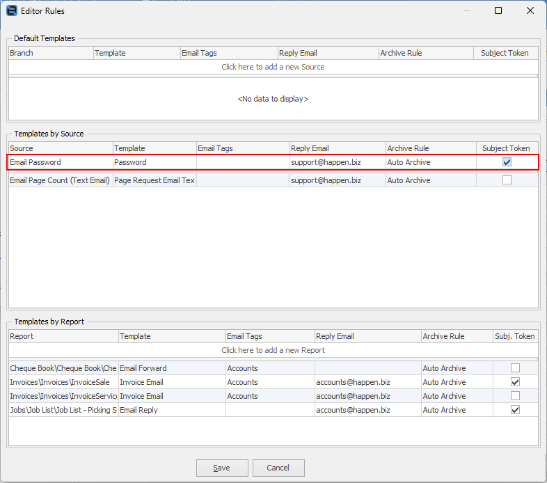The width and height of the screenshot is (547, 483).
Task: Minimize the Editor Rules window
Action: (x=467, y=11)
